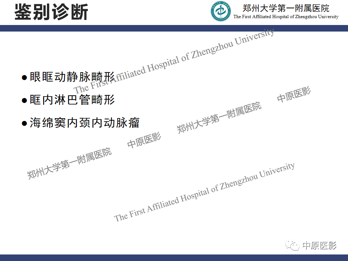Select the bullet text 眼眶动静脉畸形
348x261 pixels.
(x=72, y=77)
